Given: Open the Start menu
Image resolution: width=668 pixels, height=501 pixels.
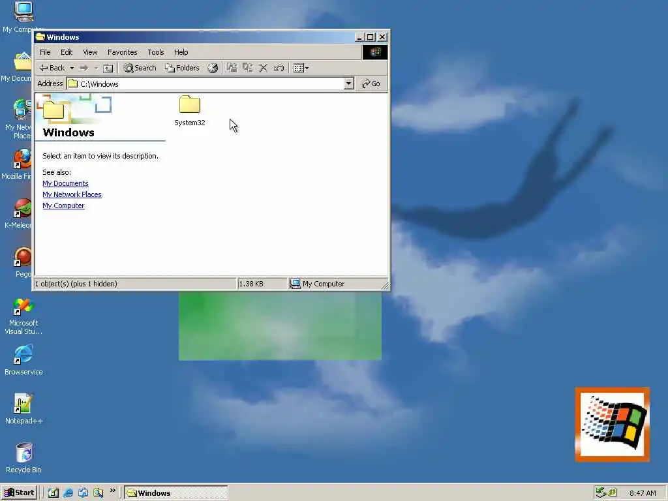Looking at the screenshot, I should (x=19, y=493).
